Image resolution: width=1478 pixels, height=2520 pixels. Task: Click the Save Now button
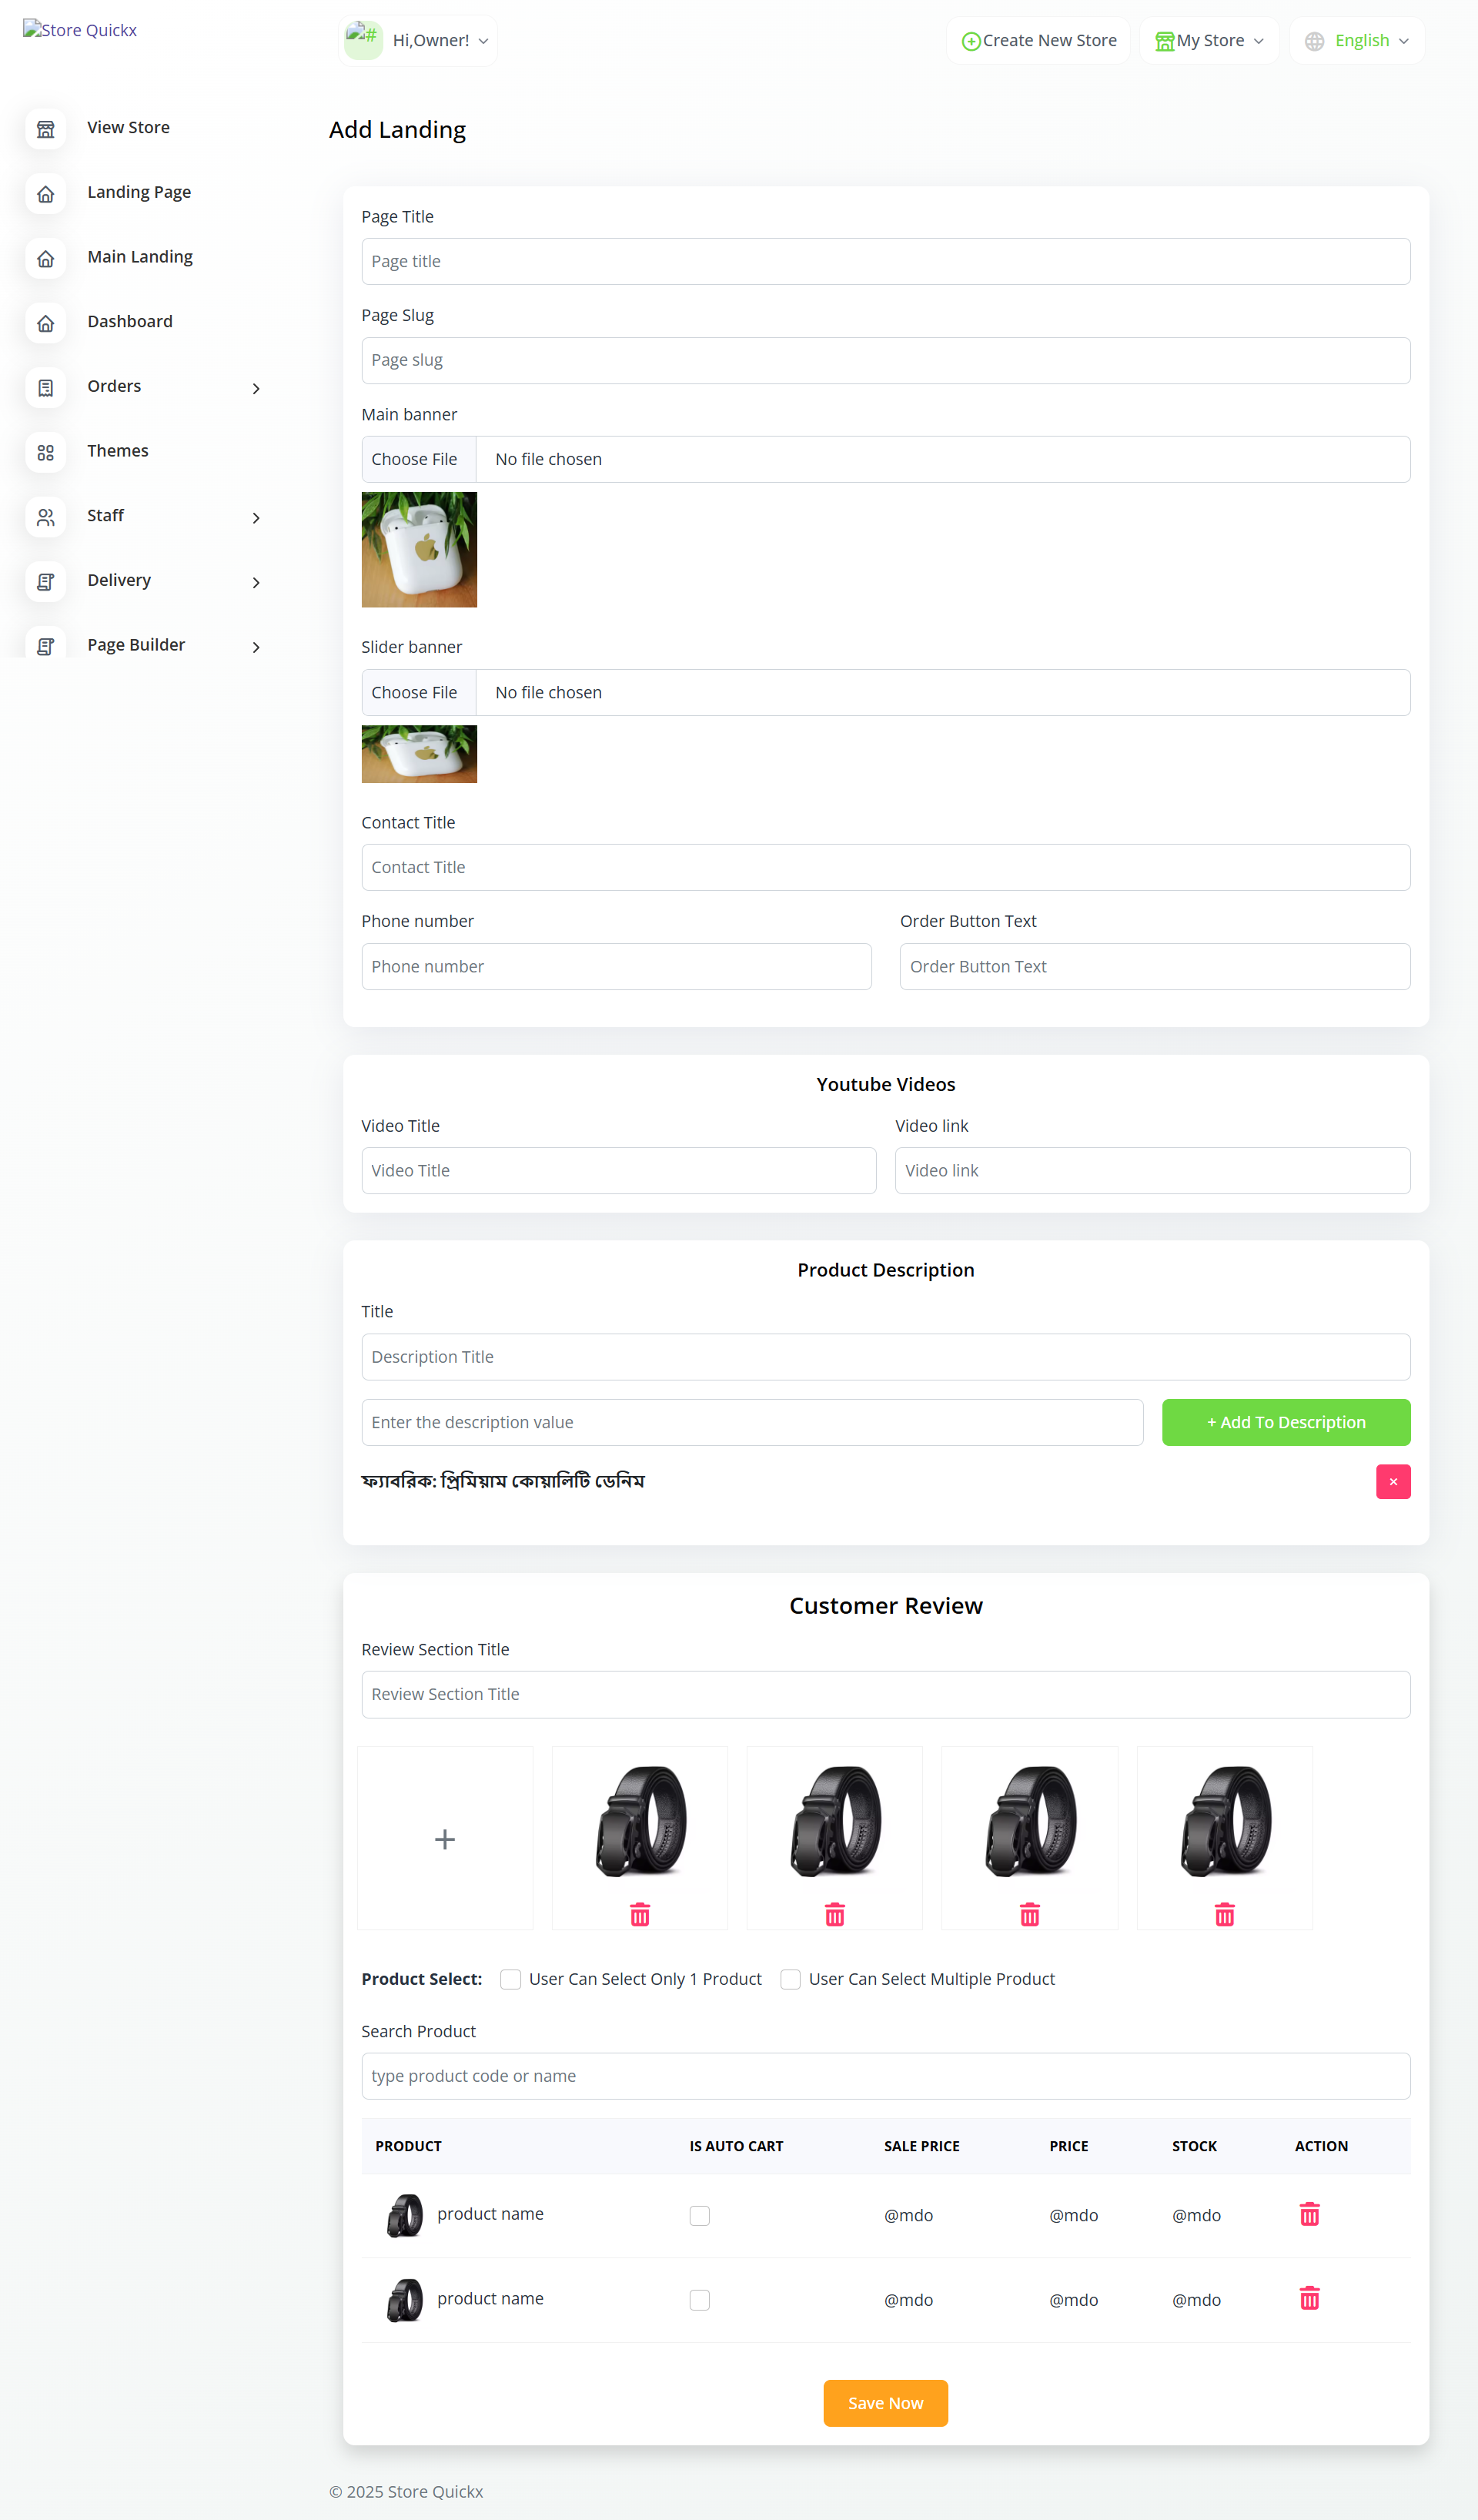885,2403
